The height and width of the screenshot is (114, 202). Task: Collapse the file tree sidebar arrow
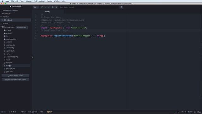pos(32,57)
